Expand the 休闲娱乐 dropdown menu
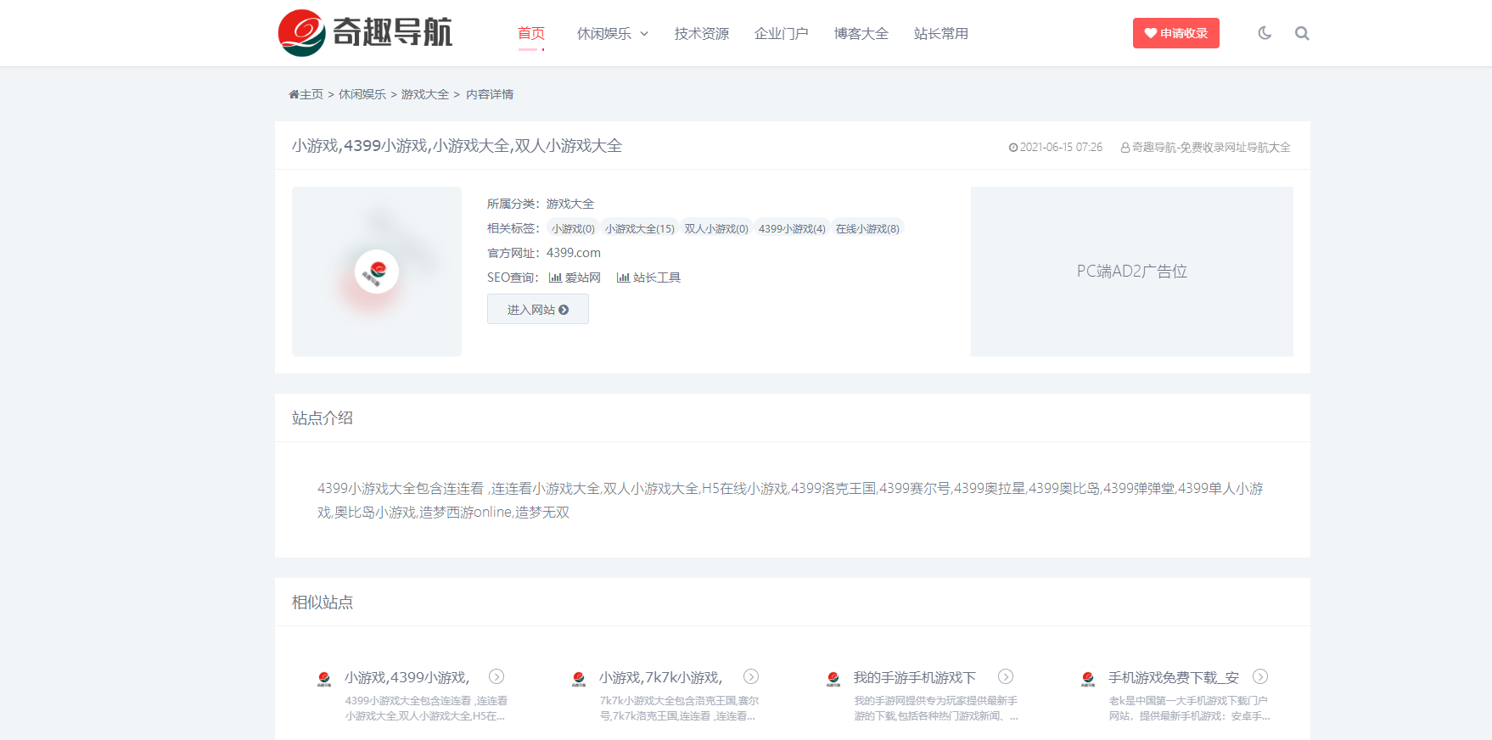The width and height of the screenshot is (1492, 740). [613, 33]
